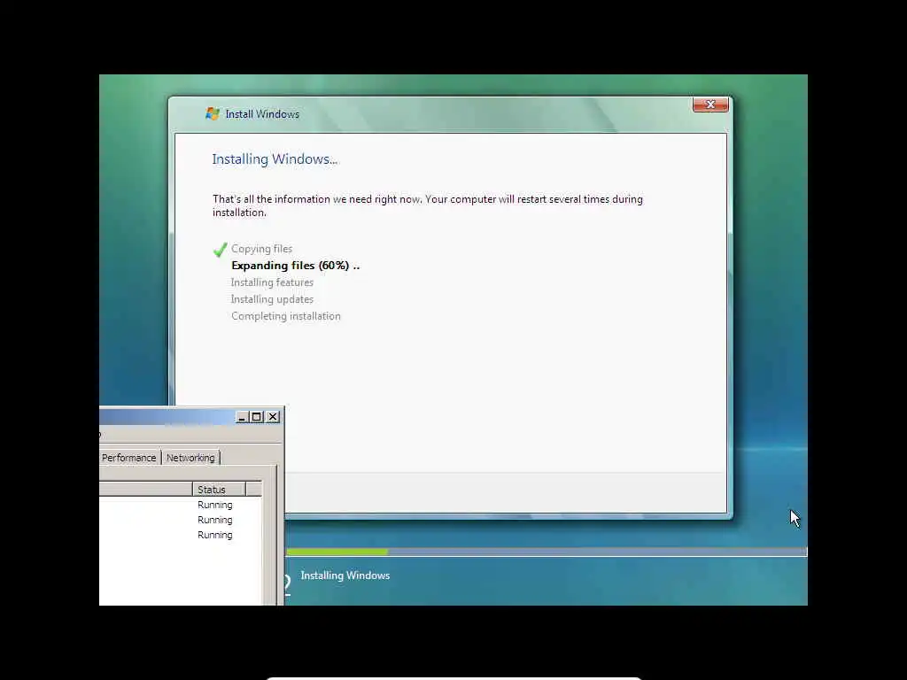907x680 pixels.
Task: Switch to Networking tab in Task Manager
Action: tap(190, 458)
